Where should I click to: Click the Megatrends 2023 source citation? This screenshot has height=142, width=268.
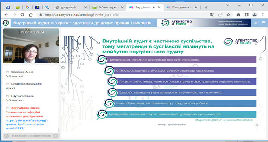[224, 120]
